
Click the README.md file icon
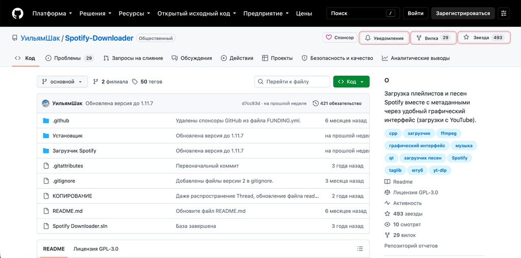46,211
